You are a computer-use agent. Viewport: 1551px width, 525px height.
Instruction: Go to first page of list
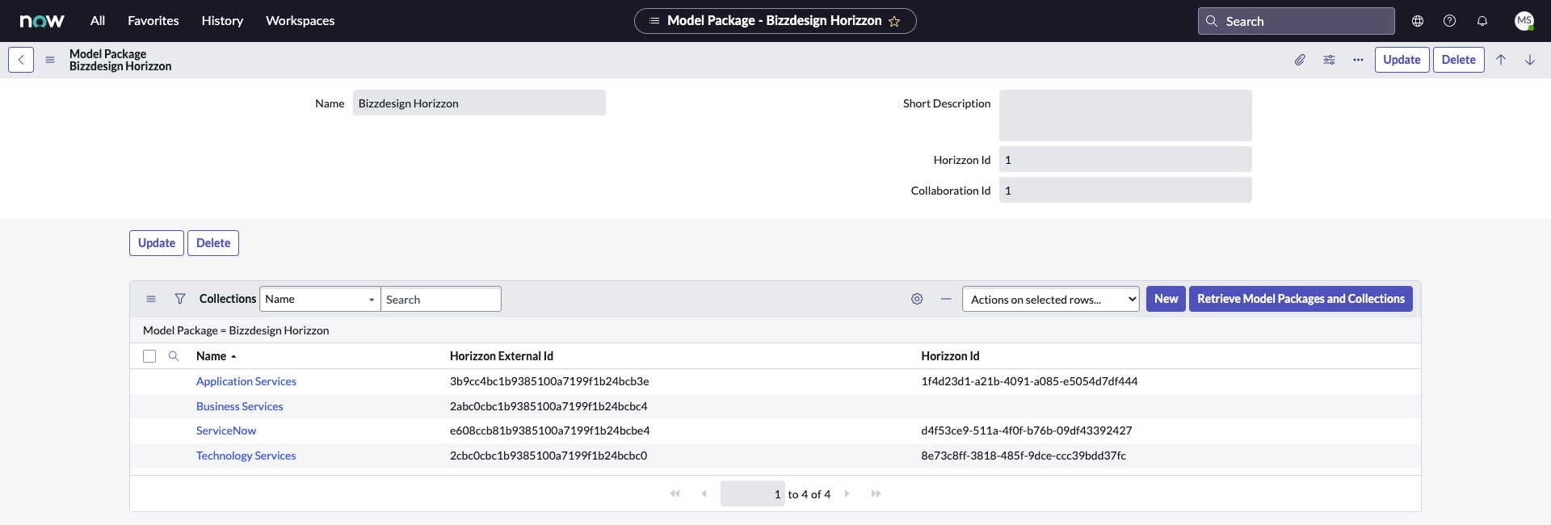click(x=675, y=493)
